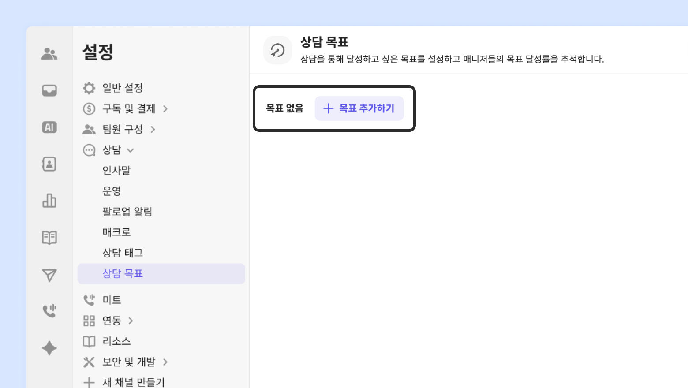Image resolution: width=688 pixels, height=388 pixels.
Task: Expand 보안 및 개발 submenu
Action: (x=165, y=362)
